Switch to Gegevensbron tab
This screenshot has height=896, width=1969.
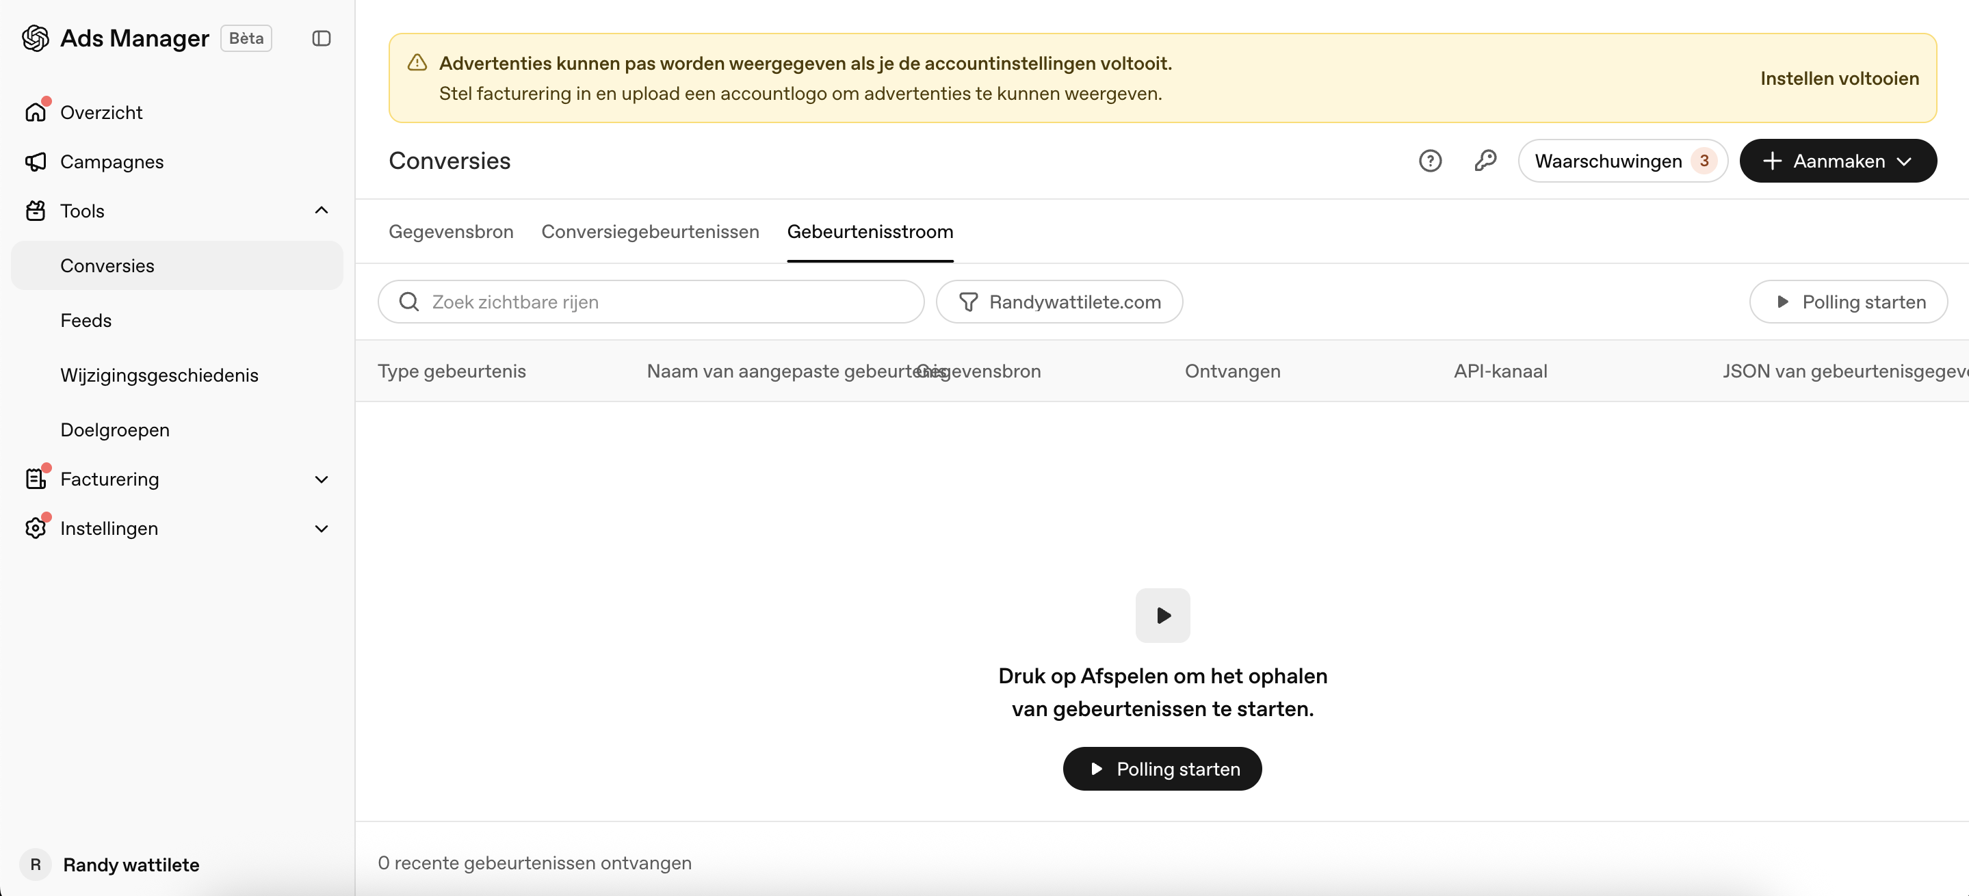[451, 231]
